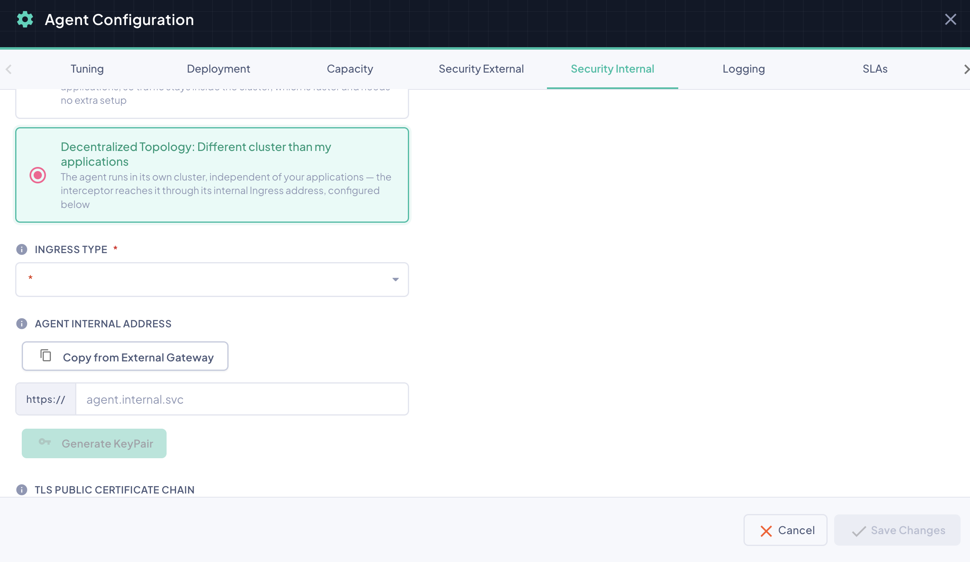970x562 pixels.
Task: Switch to the Deployment tab
Action: coord(218,69)
